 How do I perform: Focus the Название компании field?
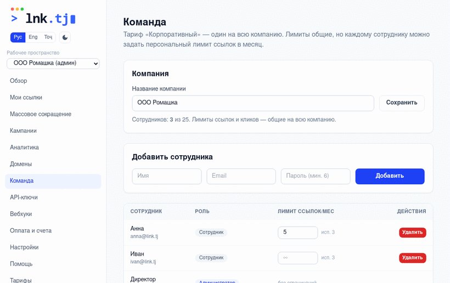point(253,103)
